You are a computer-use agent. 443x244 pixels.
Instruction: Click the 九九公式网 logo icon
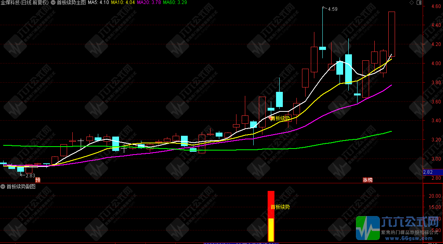coord(367,228)
